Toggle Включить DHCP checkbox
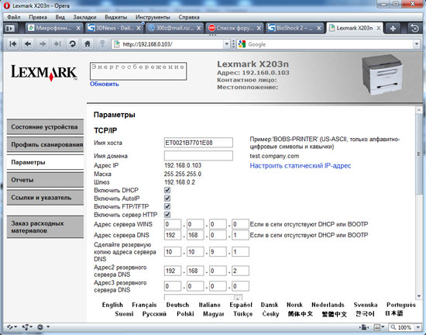 click(167, 190)
